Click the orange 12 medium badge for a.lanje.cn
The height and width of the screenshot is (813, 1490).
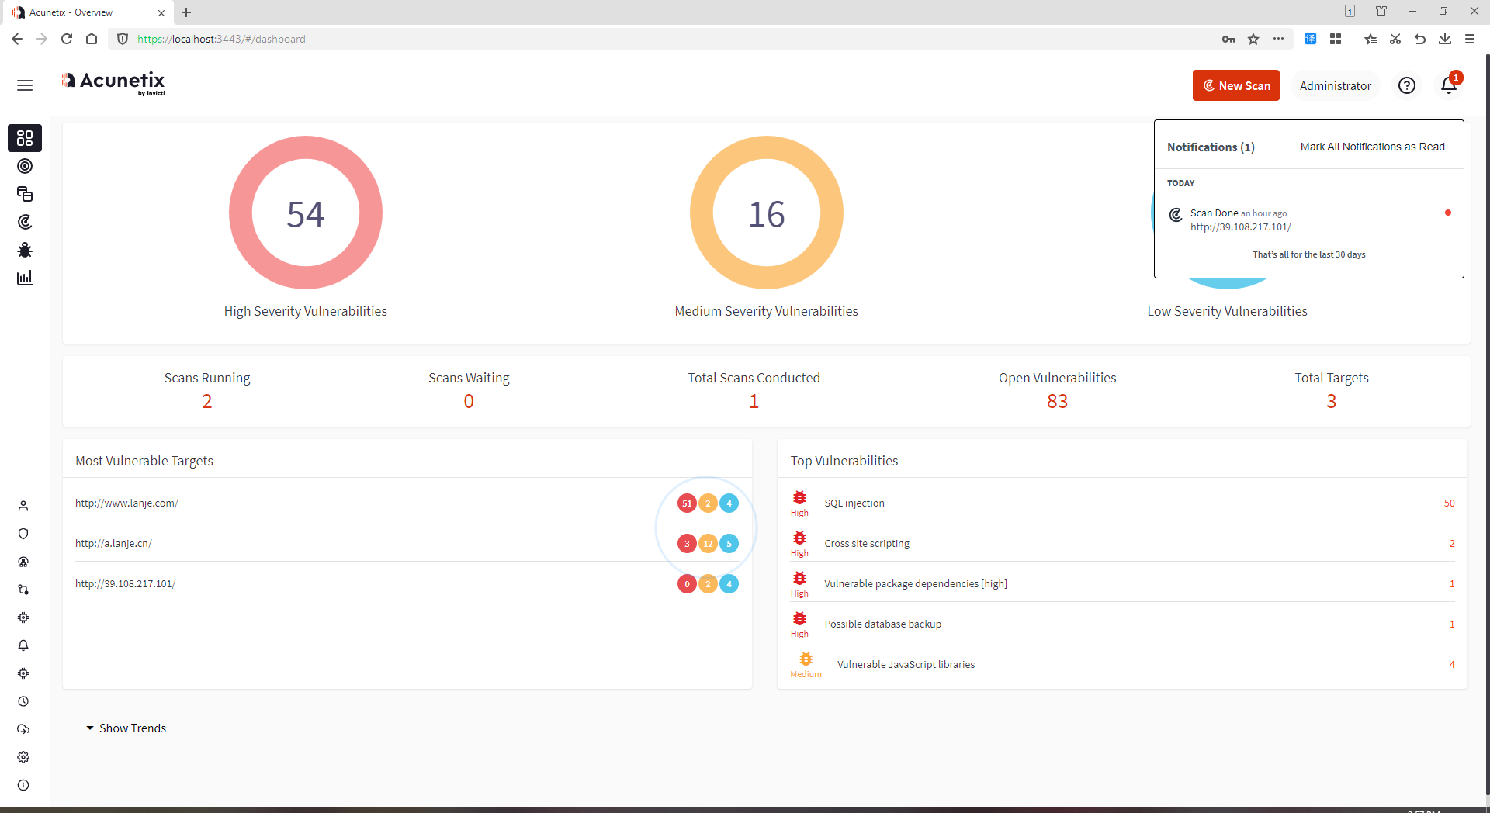point(708,544)
